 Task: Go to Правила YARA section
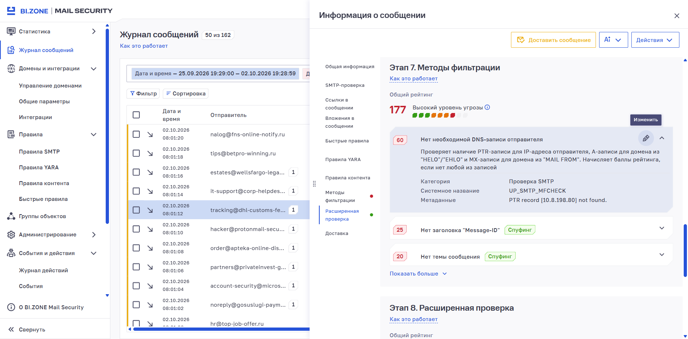(x=343, y=159)
